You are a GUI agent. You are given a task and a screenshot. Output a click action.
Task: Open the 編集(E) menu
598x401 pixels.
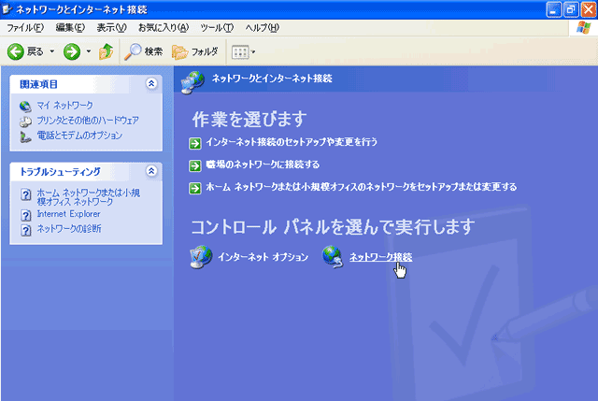pos(70,27)
